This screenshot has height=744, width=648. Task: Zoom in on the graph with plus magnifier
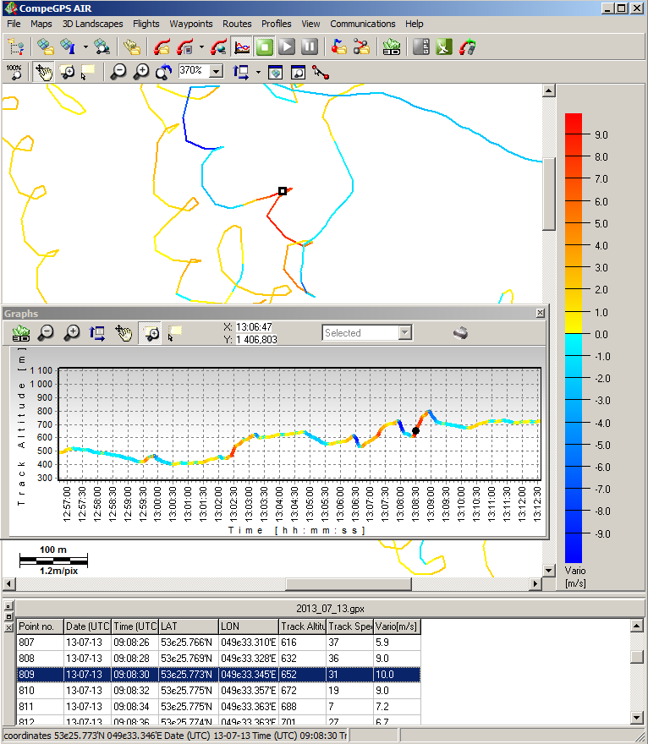click(72, 334)
